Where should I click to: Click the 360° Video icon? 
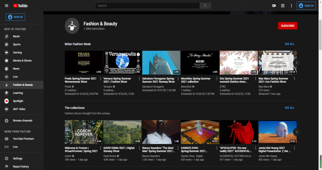pos(7,109)
